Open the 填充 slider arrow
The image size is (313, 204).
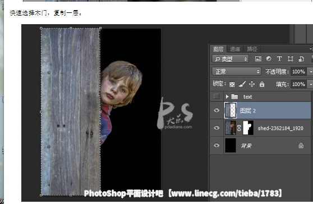pos(311,84)
